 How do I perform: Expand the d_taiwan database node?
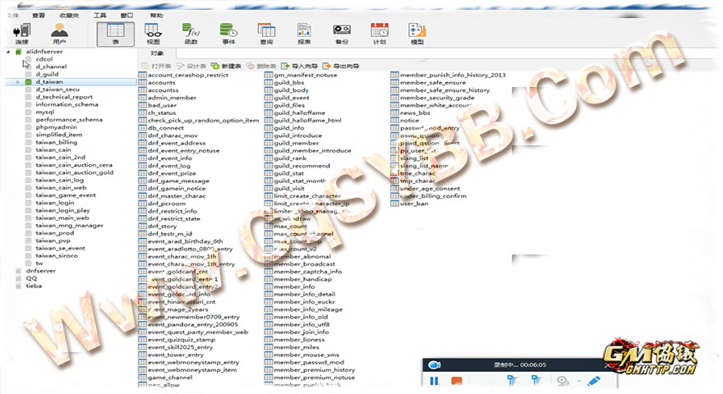click(x=18, y=81)
